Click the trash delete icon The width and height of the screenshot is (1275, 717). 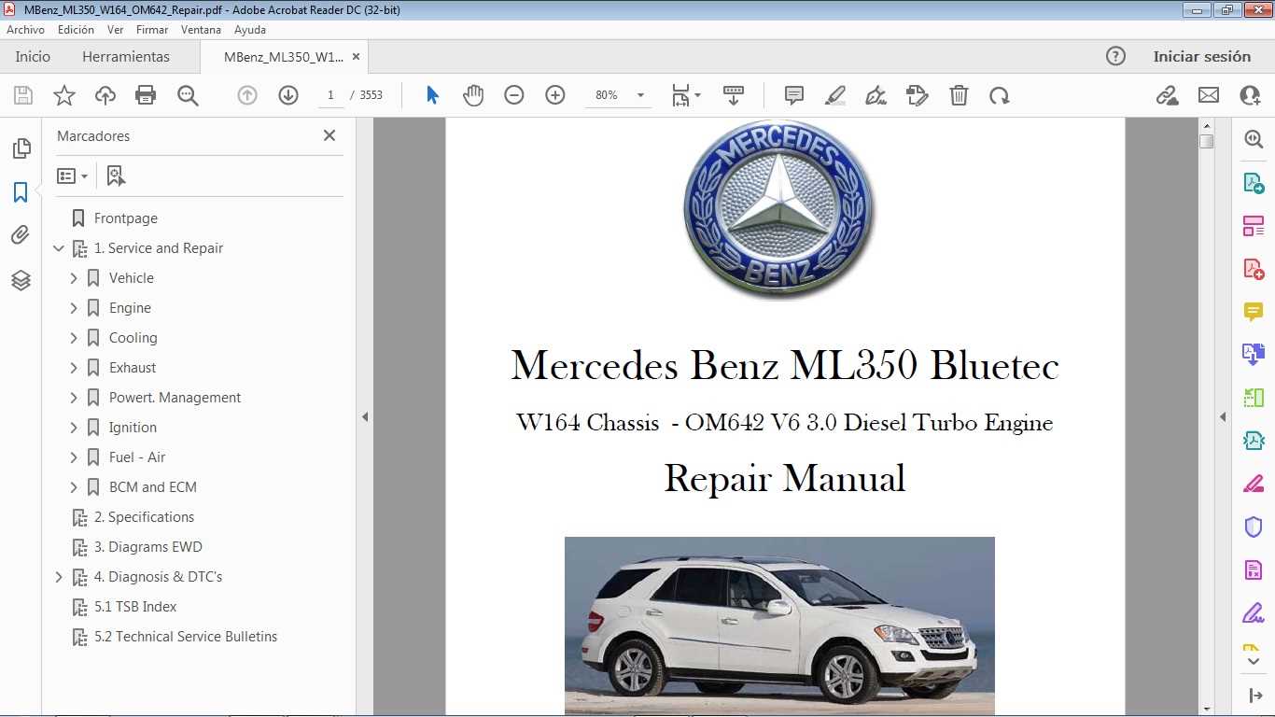pos(959,95)
